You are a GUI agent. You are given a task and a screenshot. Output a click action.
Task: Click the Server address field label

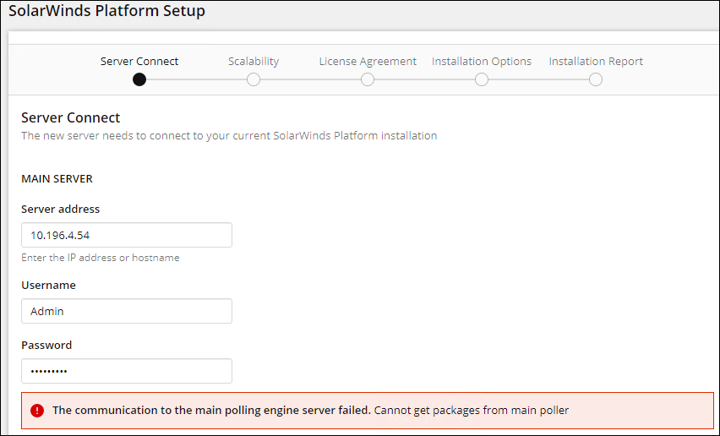coord(60,209)
